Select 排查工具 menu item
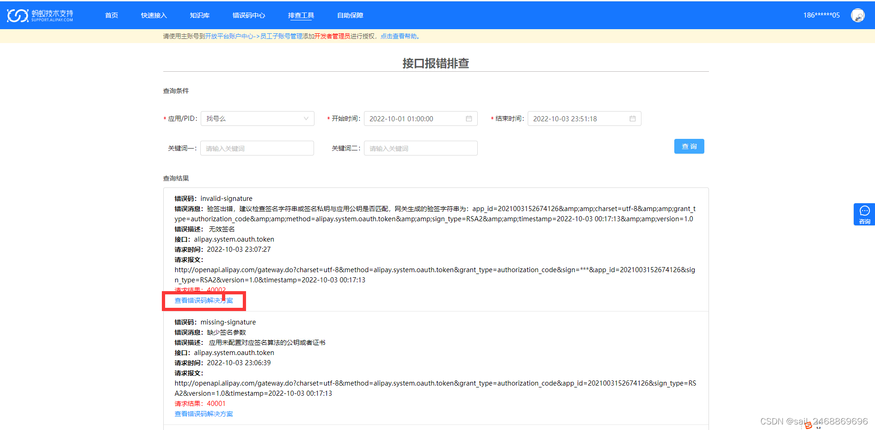Viewport: 875px width, 430px height. [x=301, y=15]
